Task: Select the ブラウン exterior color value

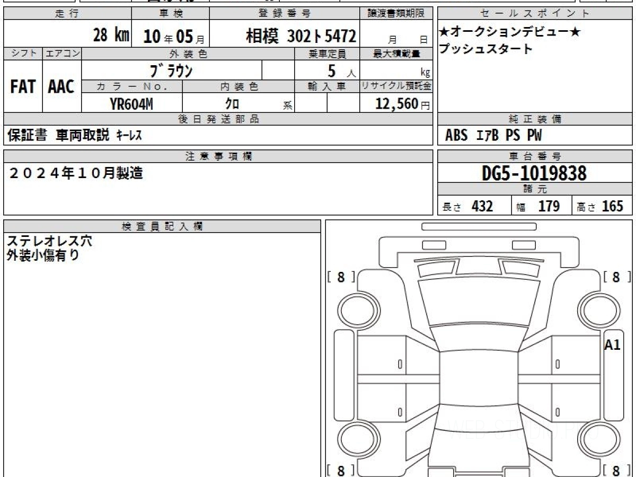Action: click(171, 70)
